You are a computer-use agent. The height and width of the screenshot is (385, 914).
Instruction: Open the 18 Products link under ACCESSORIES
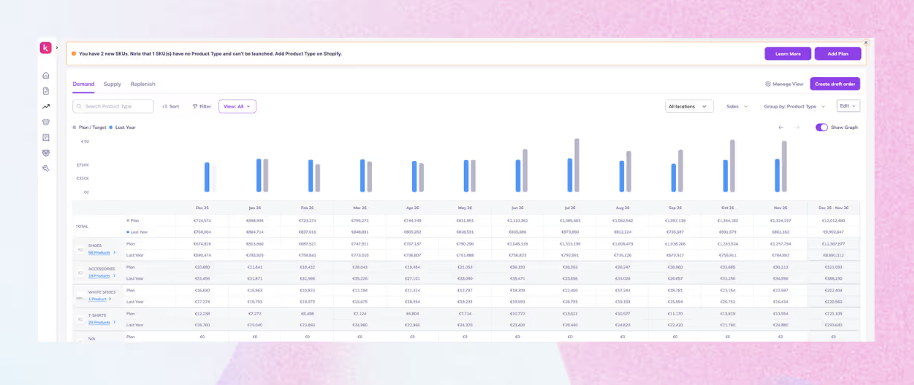tap(99, 276)
